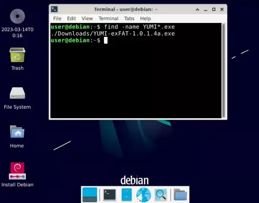The image size is (259, 203).
Task: Launch Terminal Emulator from the dock
Action: [110, 195]
